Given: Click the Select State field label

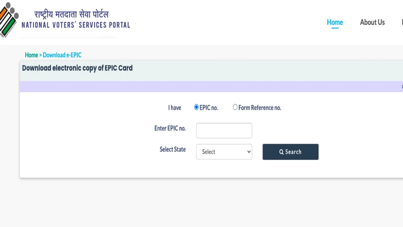Looking at the screenshot, I should point(173,149).
